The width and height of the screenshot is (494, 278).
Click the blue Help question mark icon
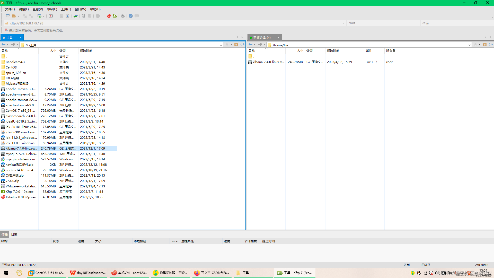click(x=131, y=16)
